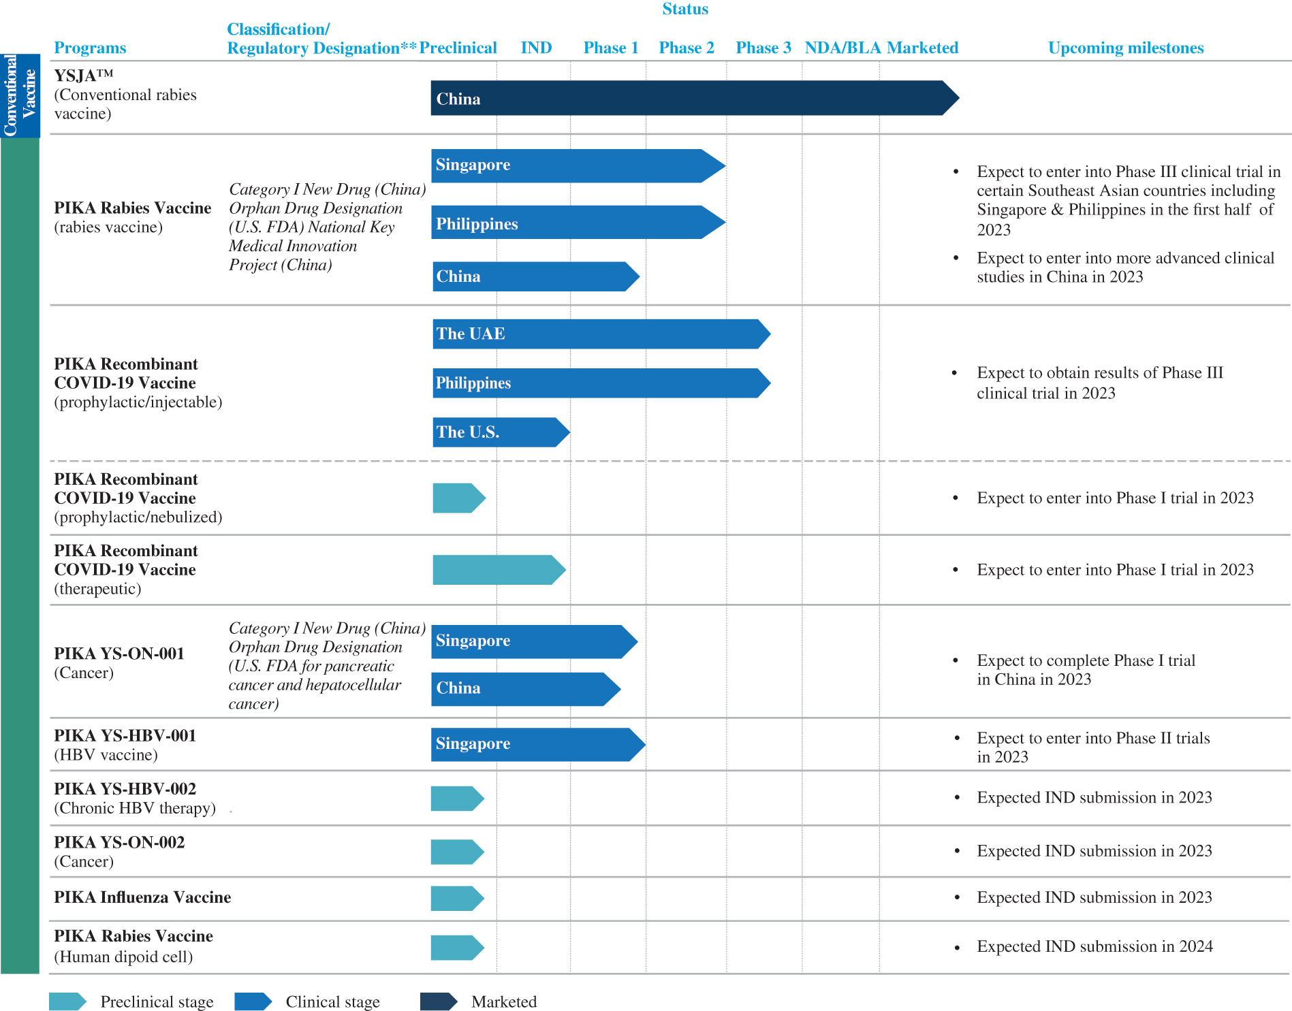This screenshot has height=1011, width=1292.
Task: Click Expected IND submission in 2024 milestone
Action: [1094, 946]
